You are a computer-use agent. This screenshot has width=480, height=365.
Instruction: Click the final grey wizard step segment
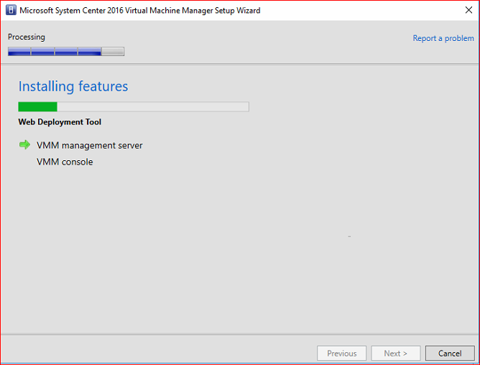(x=113, y=52)
